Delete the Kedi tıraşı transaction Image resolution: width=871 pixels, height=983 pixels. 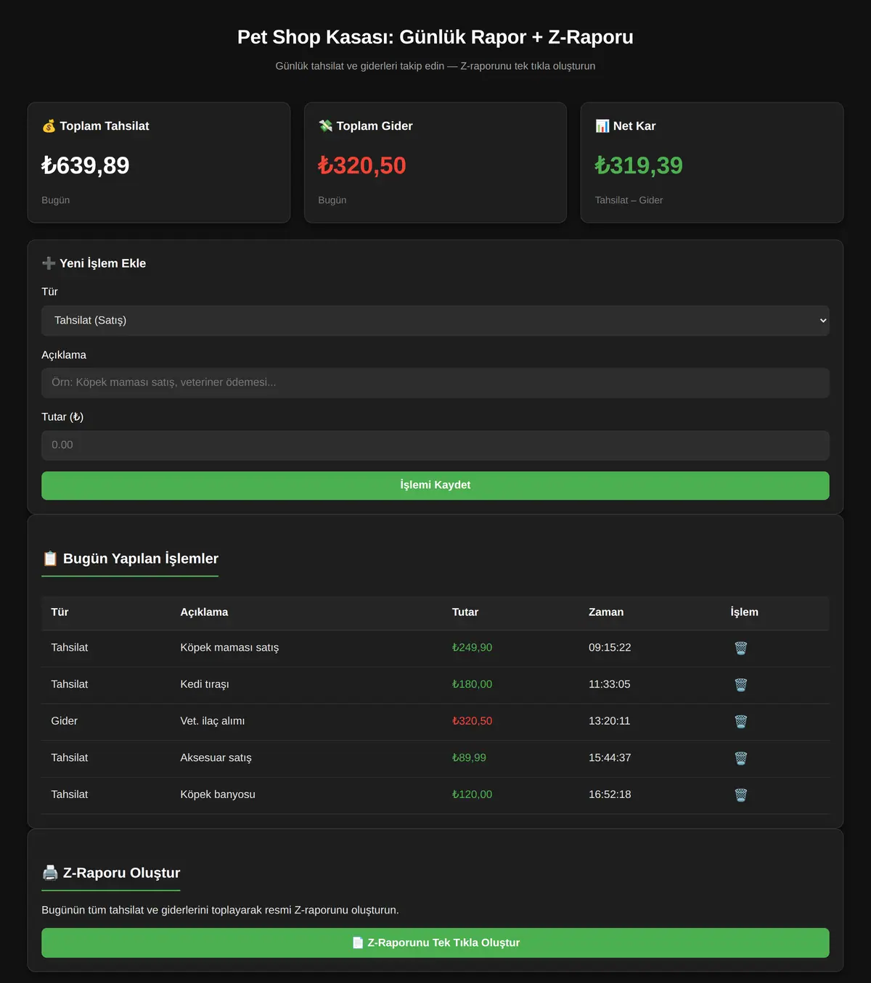(740, 685)
